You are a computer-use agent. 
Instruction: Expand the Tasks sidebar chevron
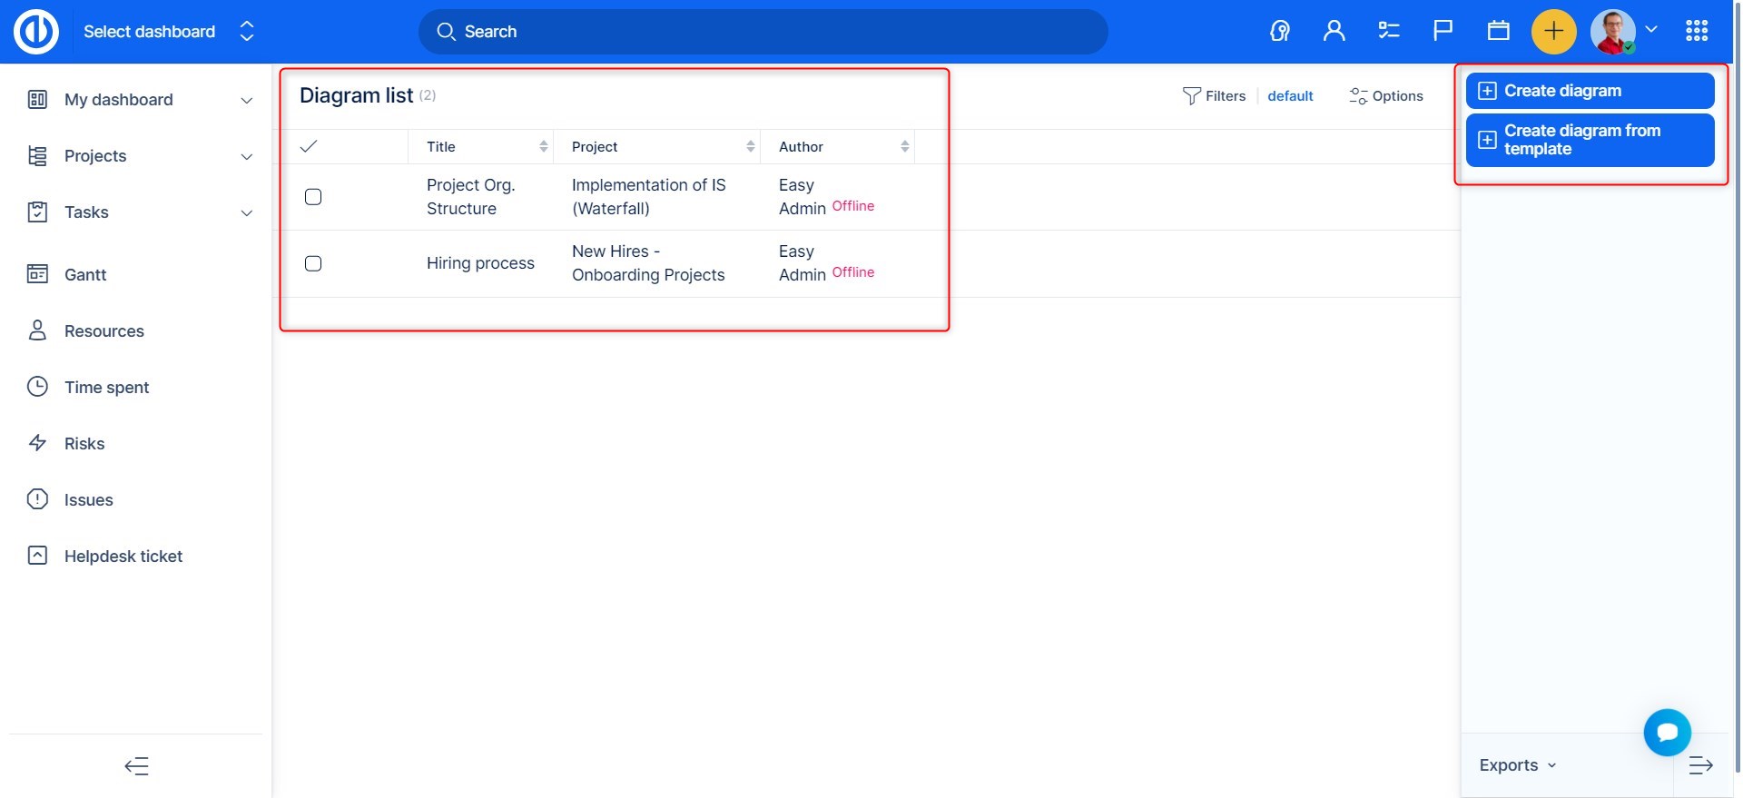246,213
